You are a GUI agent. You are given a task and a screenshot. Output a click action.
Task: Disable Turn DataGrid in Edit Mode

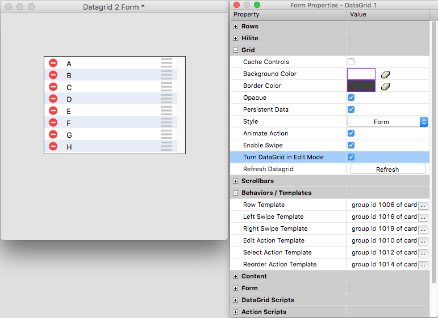(x=351, y=157)
